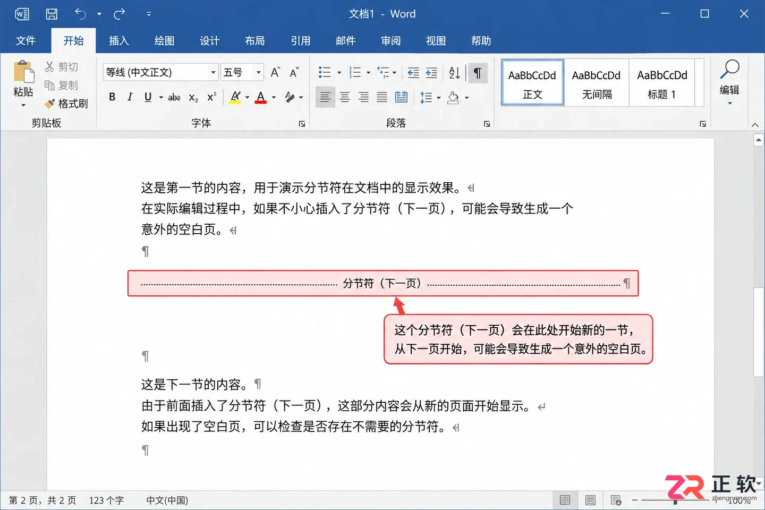Viewport: 765px width, 510px height.
Task: Expand the 粘贴 options arrow
Action: (23, 105)
